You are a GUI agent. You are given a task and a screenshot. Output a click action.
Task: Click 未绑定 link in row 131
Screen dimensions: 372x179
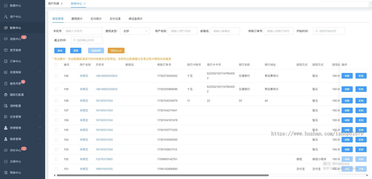point(84,169)
